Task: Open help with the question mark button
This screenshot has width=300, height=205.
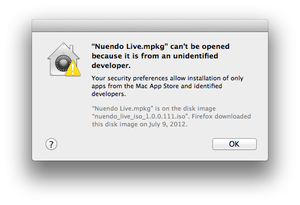Action: 51,144
